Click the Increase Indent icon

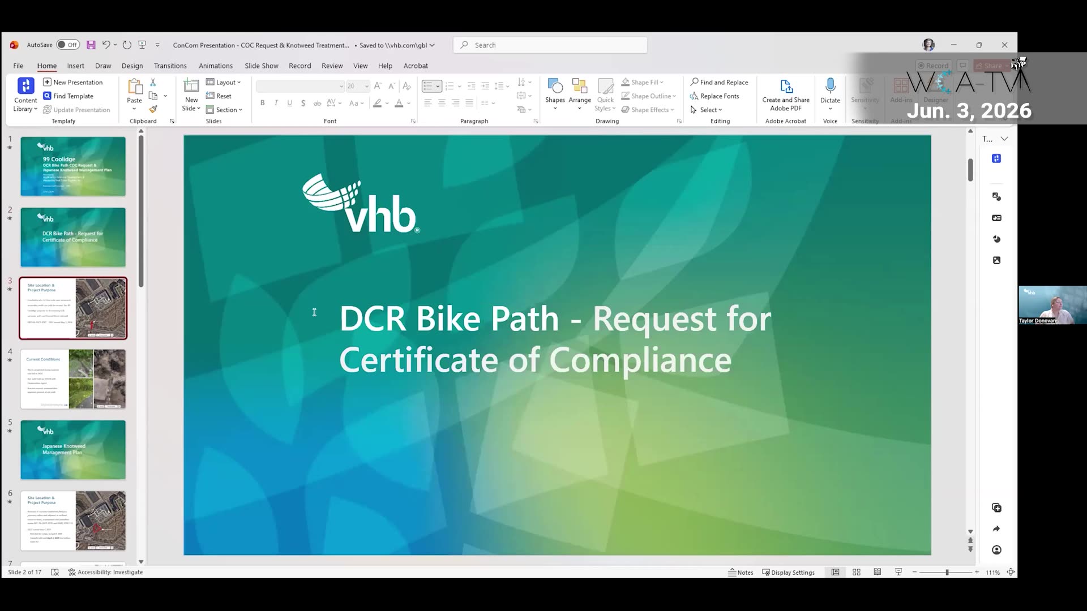485,86
